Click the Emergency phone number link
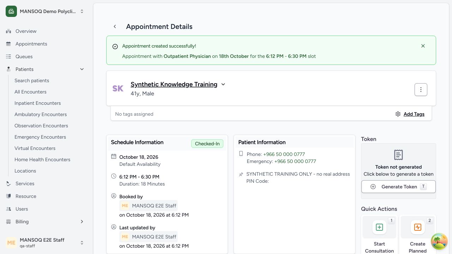Image resolution: width=452 pixels, height=254 pixels. coord(295,161)
